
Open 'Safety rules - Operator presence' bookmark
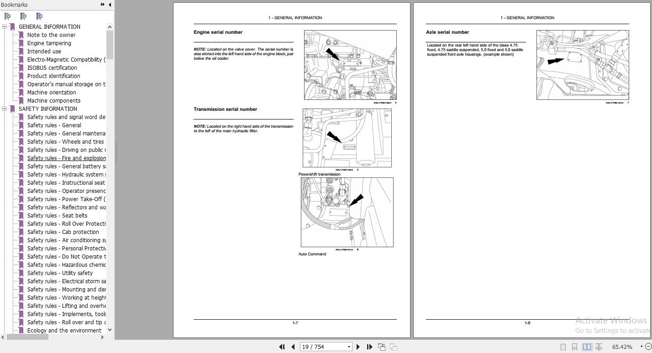67,191
